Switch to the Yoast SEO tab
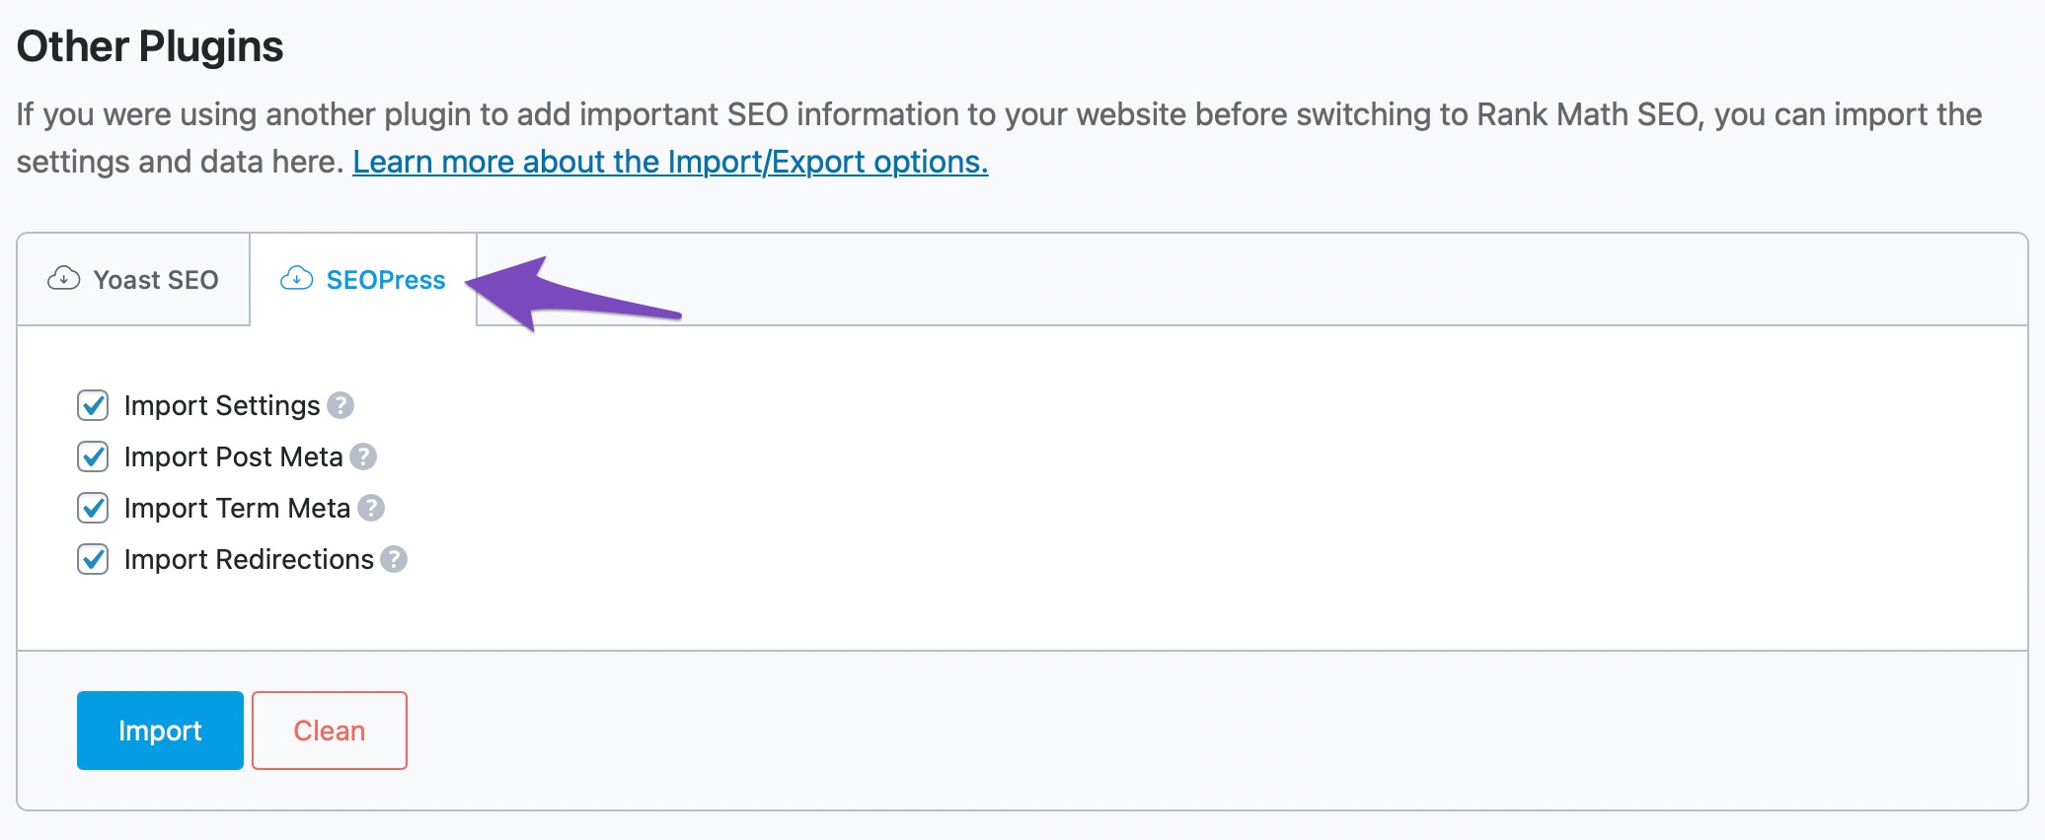This screenshot has width=2045, height=840. click(155, 280)
